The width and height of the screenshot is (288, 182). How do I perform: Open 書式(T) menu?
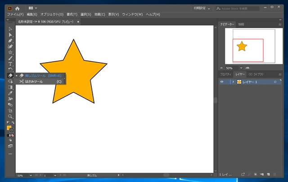point(72,14)
